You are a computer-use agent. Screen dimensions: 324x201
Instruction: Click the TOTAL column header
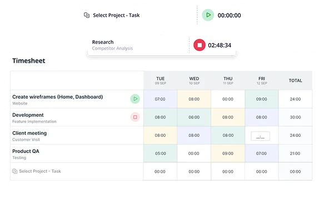(x=295, y=80)
